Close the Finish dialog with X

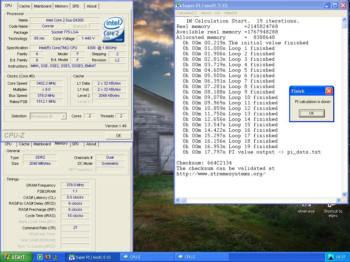329,91
